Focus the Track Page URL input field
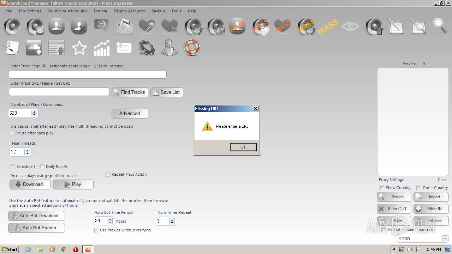Viewport: 452px width, 254px height. (88, 74)
